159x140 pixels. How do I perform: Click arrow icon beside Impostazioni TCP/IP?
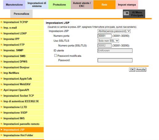pos(2,22)
